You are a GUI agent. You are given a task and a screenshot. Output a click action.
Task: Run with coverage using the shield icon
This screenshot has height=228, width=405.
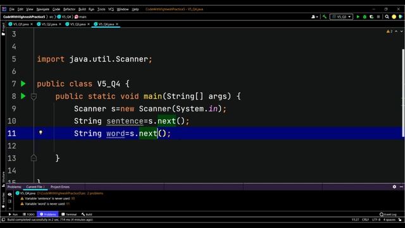pyautogui.click(x=371, y=17)
